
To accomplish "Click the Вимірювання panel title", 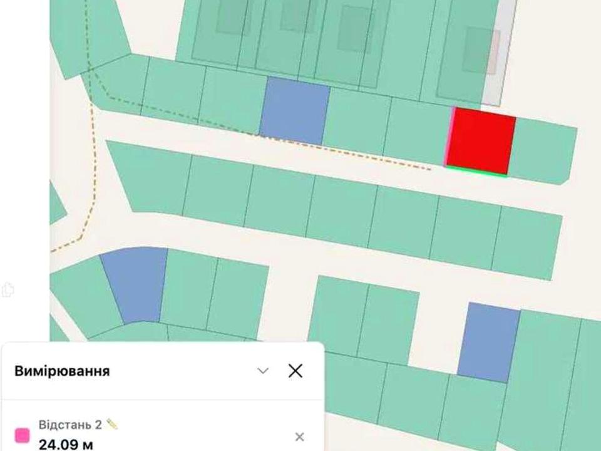I will [62, 371].
